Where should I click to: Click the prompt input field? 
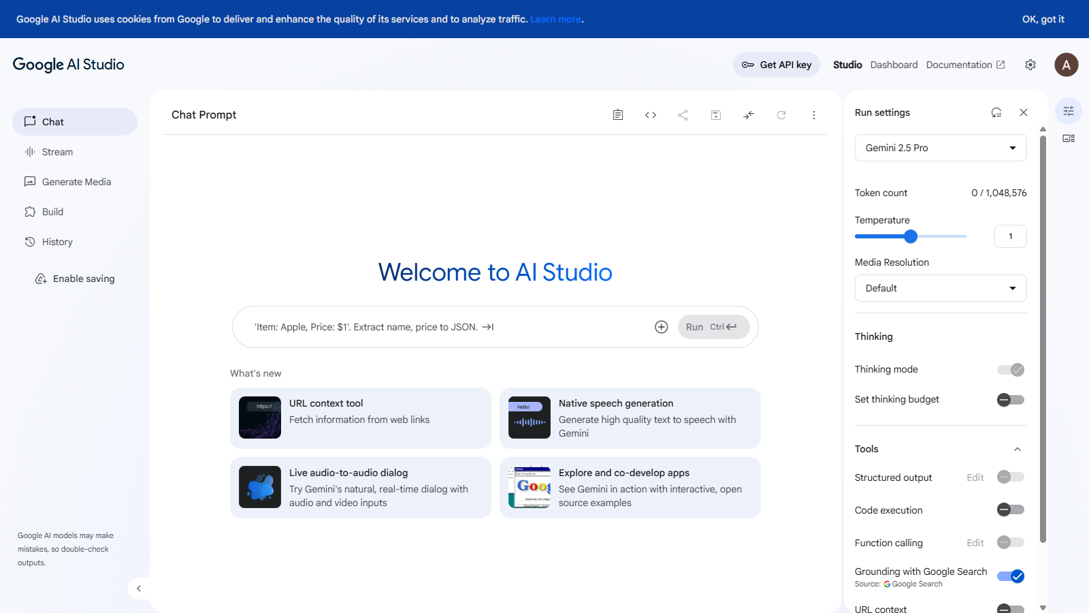442,327
